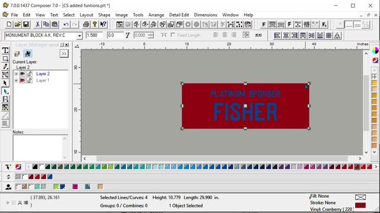Align objects to left edge icon
Image resolution: width=380 pixels, height=213 pixels.
pos(277,35)
